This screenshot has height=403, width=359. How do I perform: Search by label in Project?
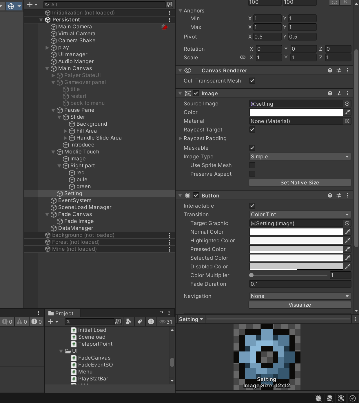tap(140, 322)
